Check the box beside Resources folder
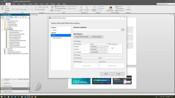Image resolution: width=175 pixels, height=98 pixels. click(6, 49)
